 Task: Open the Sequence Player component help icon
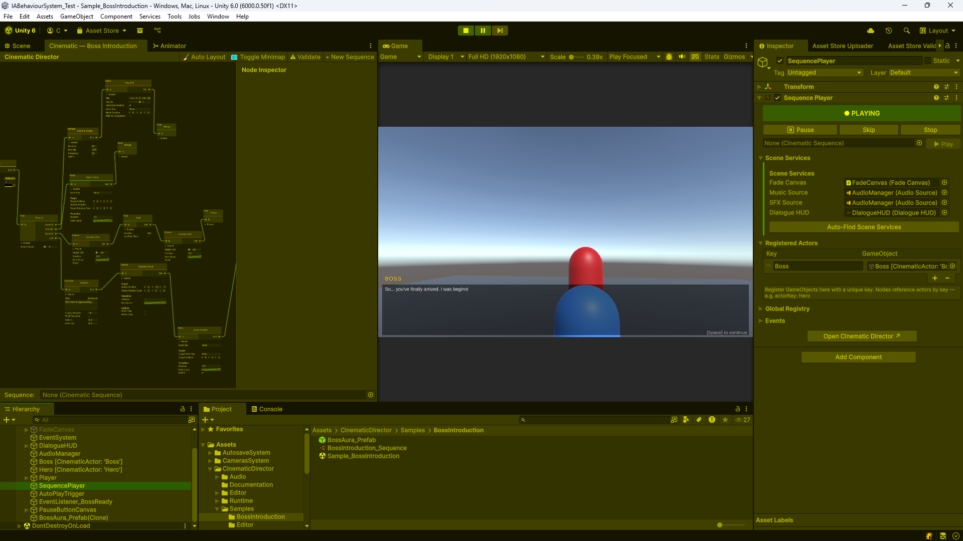coord(936,98)
